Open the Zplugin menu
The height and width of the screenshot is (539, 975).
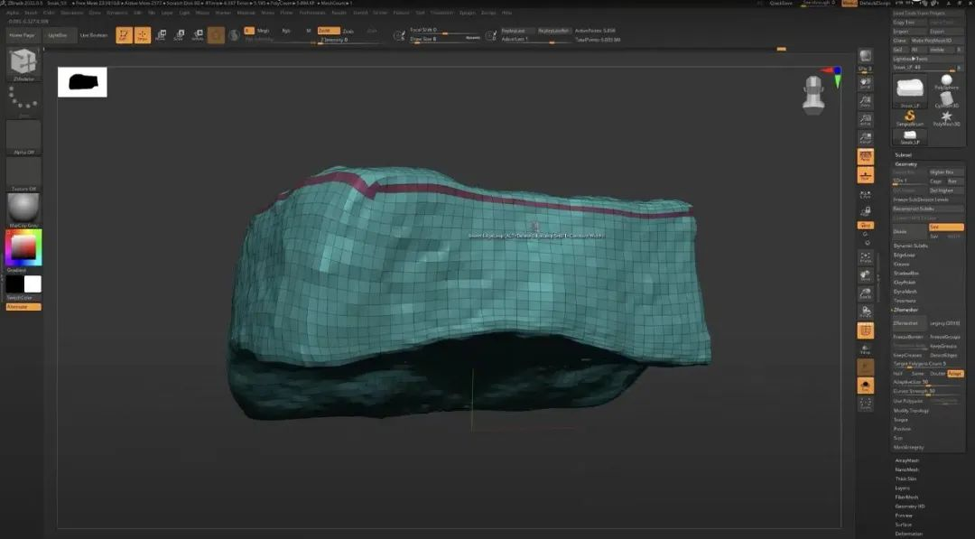[467, 13]
